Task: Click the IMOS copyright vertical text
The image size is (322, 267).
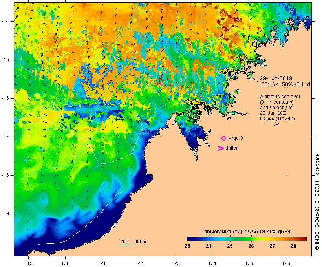Action: (317, 202)
